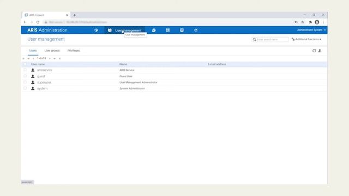Open the round-arrow icon right of User management

point(154,30)
